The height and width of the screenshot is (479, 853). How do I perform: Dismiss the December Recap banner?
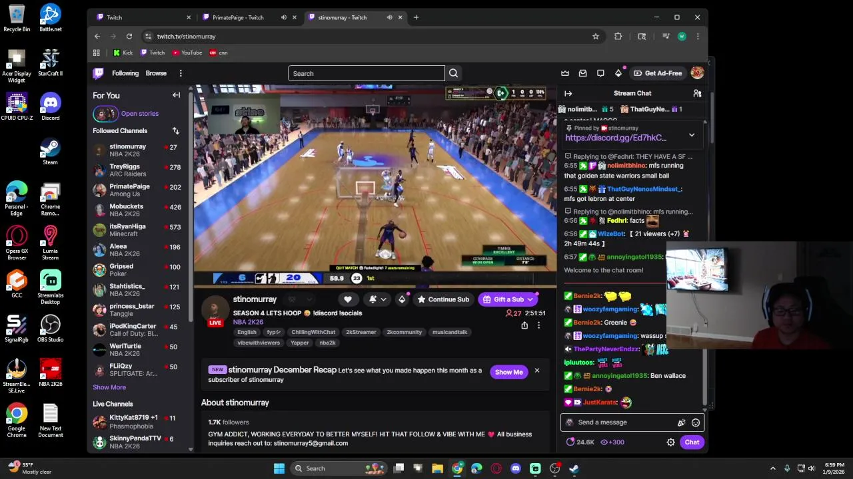click(536, 371)
